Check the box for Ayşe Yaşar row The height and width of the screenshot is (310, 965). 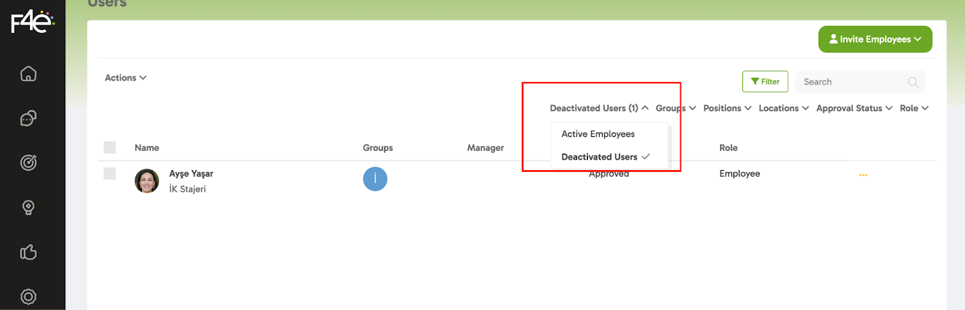coord(110,174)
